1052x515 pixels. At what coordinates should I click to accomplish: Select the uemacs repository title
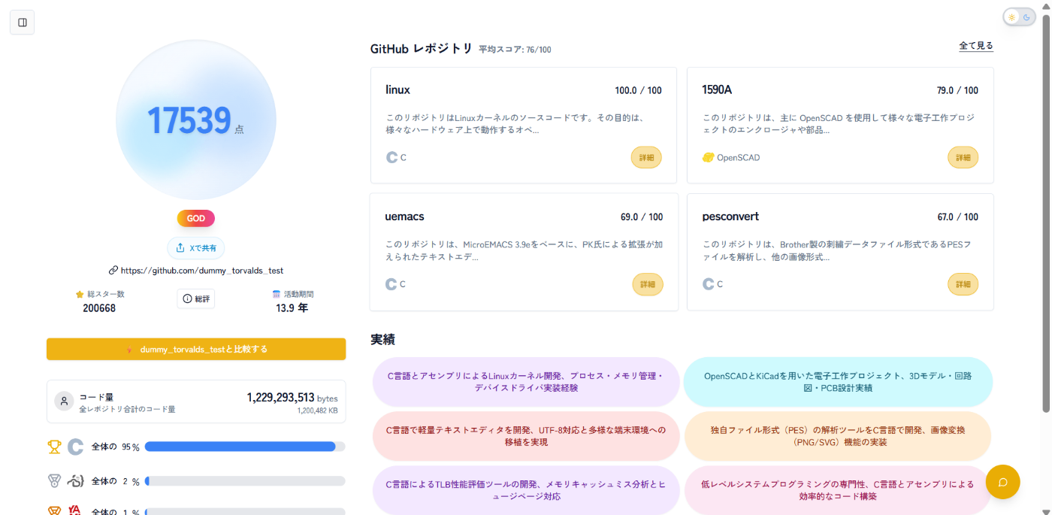405,217
